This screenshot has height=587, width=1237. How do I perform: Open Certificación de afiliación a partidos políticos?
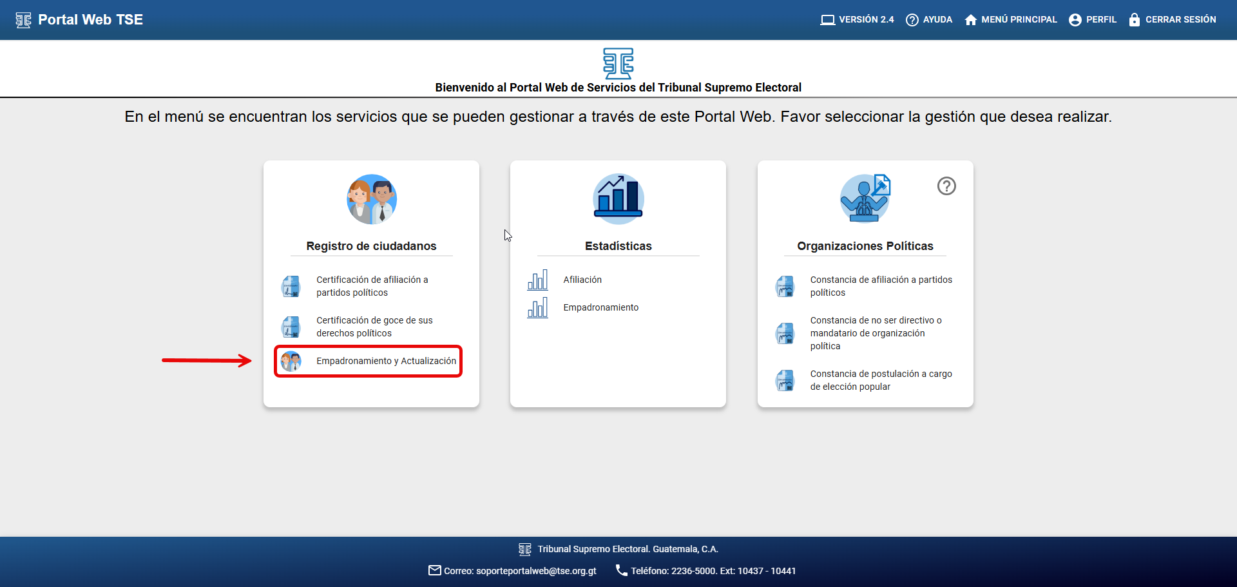[372, 286]
